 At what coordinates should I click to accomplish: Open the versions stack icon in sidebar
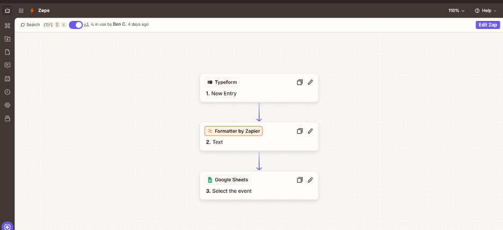(x=7, y=118)
